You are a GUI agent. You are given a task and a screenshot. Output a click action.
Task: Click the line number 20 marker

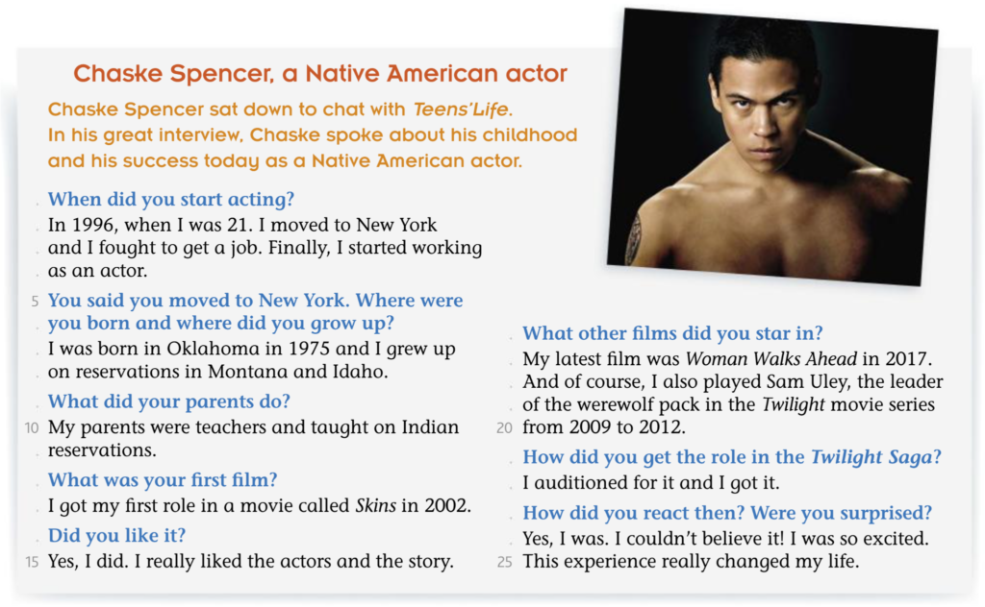505,429
